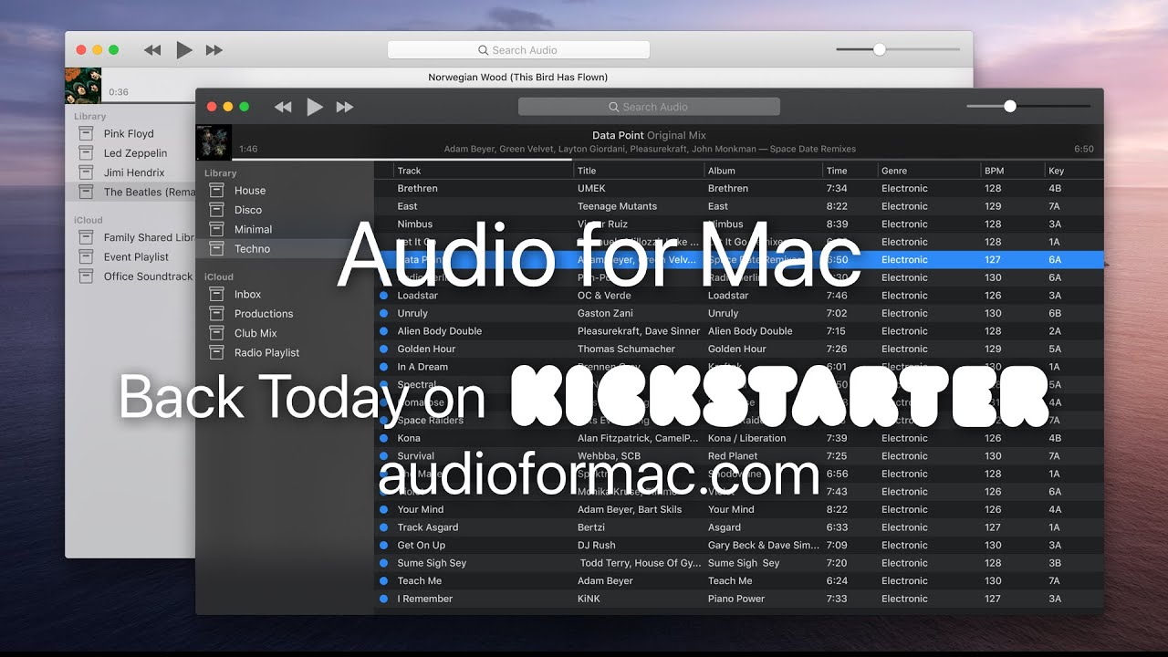Viewport: 1168px width, 657px height.
Task: Adjust volume slider knob in light window
Action: click(880, 49)
